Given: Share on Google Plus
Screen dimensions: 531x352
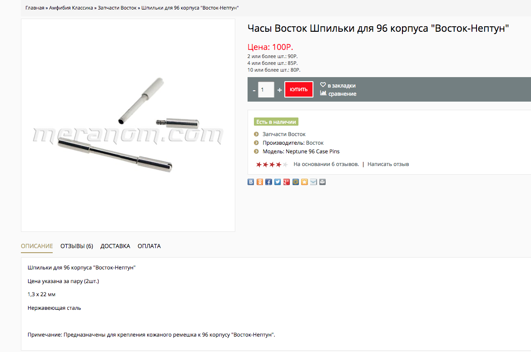Looking at the screenshot, I should [287, 182].
